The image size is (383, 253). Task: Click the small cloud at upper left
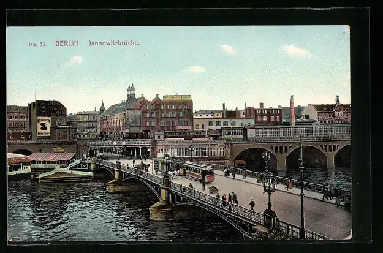[75, 60]
